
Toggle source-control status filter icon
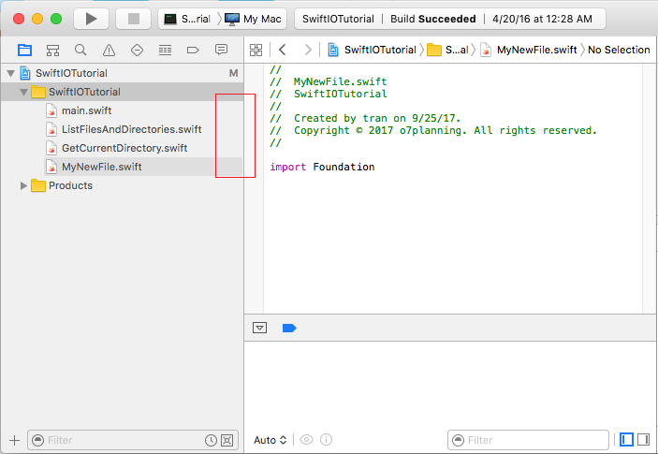(x=227, y=440)
